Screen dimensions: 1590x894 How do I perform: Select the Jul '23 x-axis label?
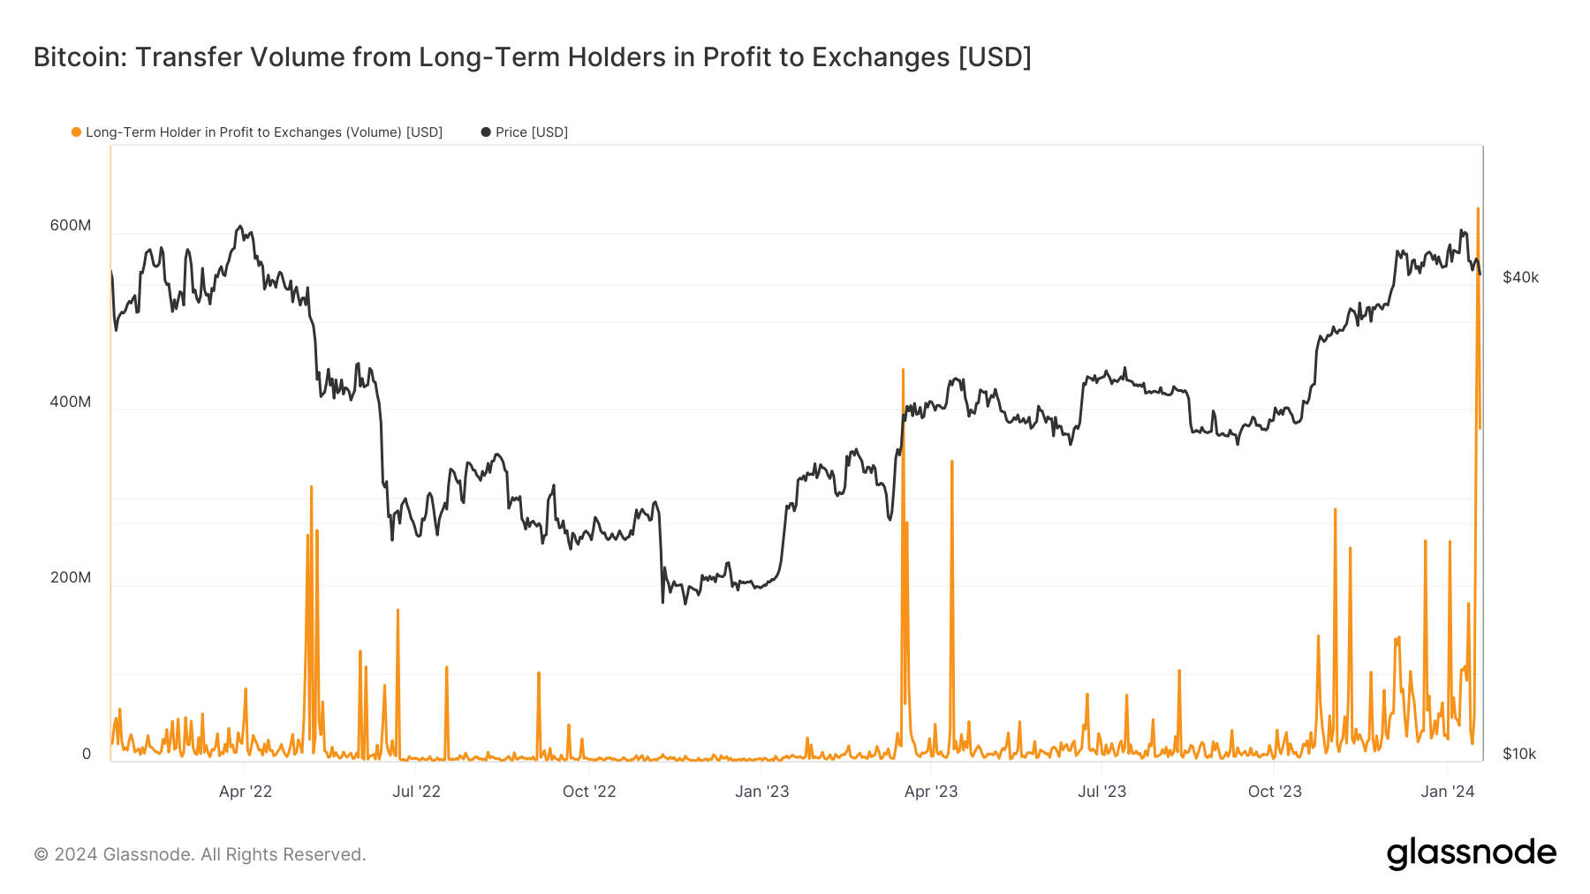point(1102,792)
